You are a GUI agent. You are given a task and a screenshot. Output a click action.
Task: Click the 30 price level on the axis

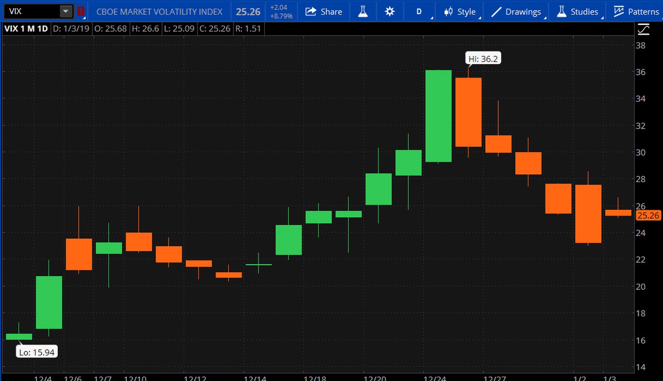click(641, 152)
